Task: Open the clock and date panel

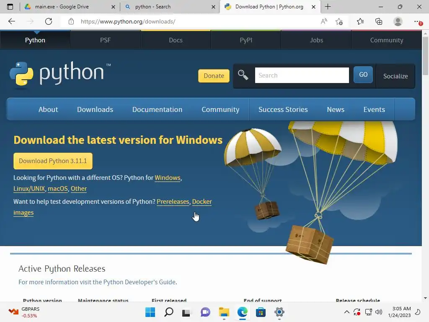Action: [x=399, y=312]
